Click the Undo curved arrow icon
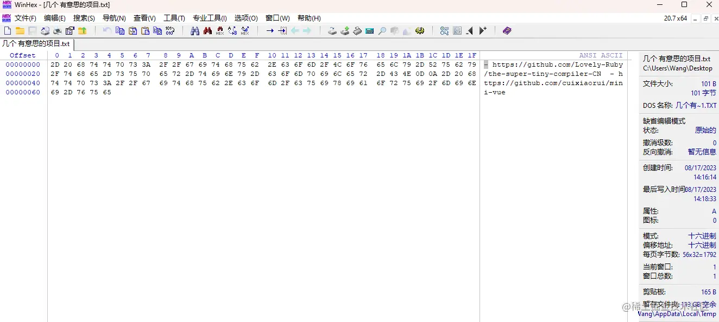Screen dimensions: 719x322 pos(107,31)
